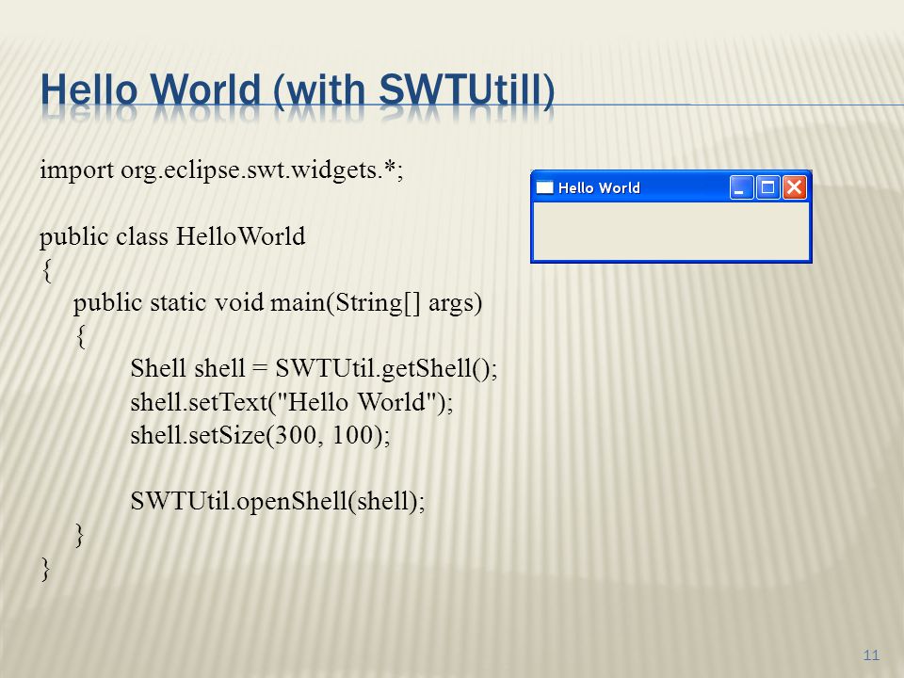Image resolution: width=904 pixels, height=678 pixels.
Task: Click the line 'public class HelloWorld'
Action: click(172, 236)
